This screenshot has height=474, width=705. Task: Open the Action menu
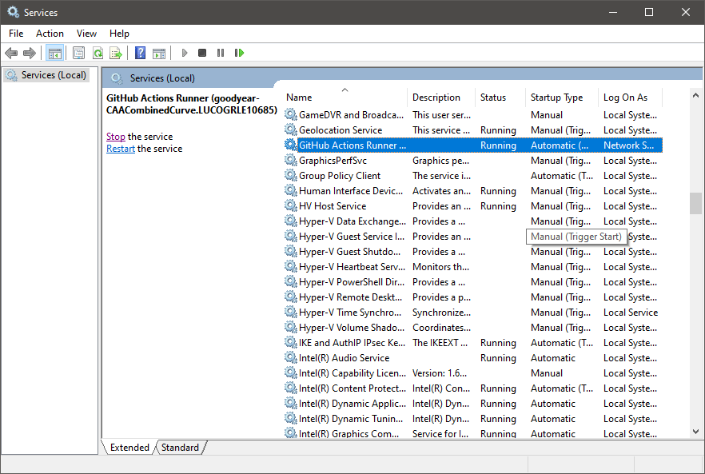50,34
